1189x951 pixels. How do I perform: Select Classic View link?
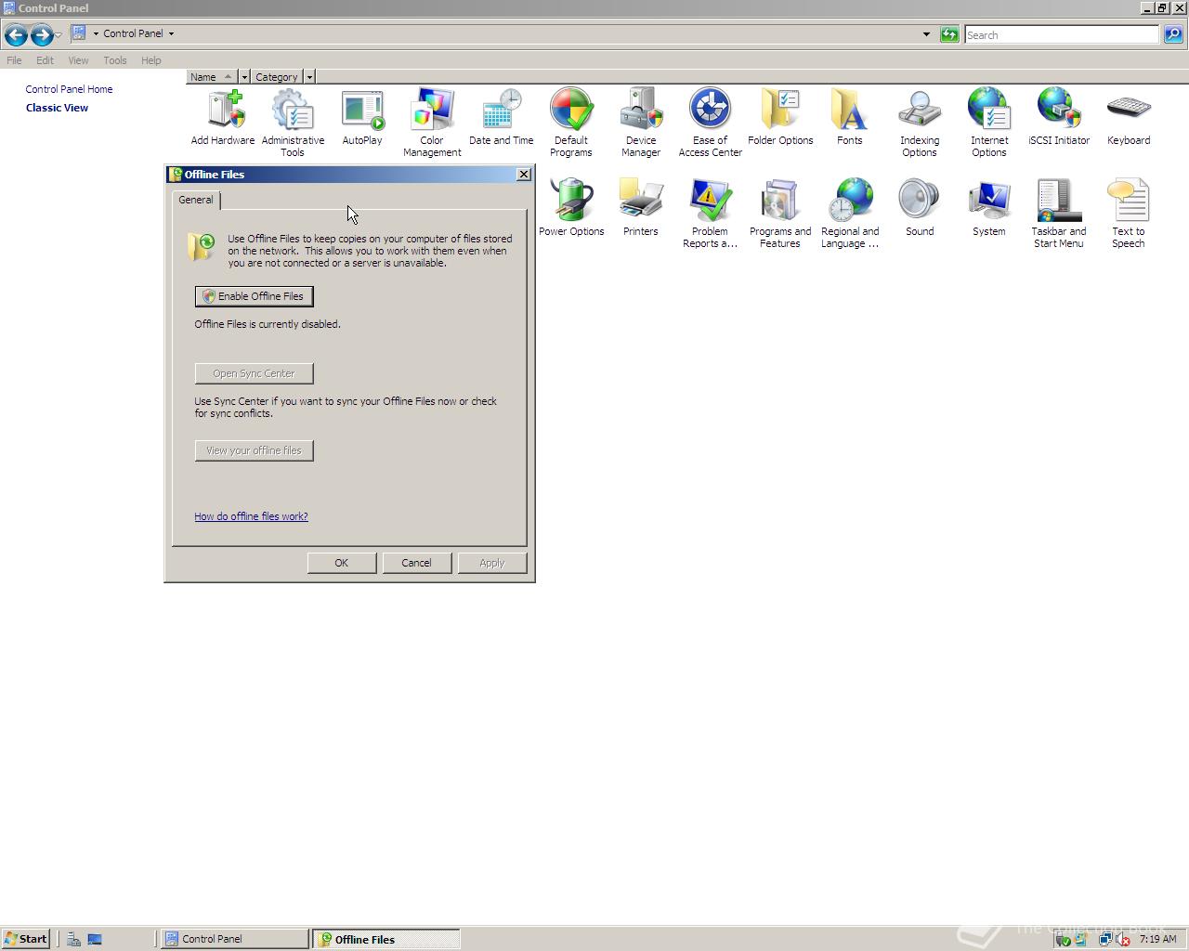(57, 108)
